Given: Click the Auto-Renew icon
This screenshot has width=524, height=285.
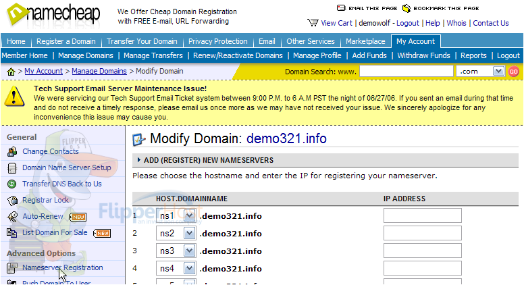Looking at the screenshot, I should [x=12, y=217].
